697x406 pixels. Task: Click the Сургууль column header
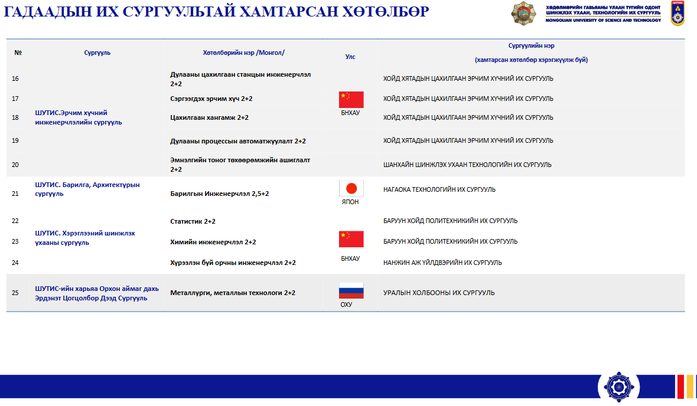tap(97, 53)
